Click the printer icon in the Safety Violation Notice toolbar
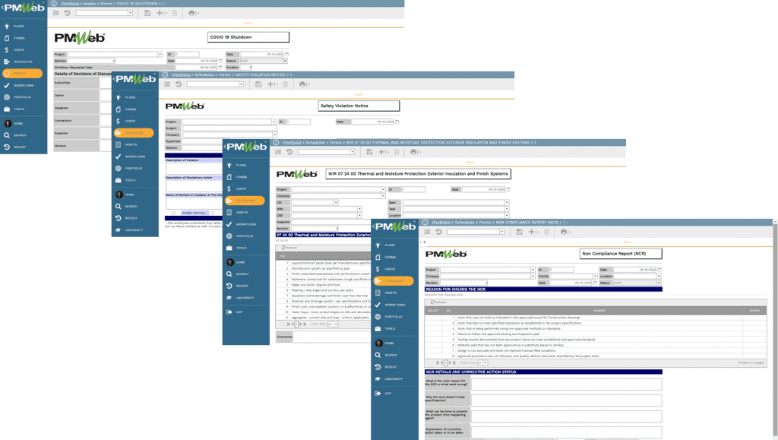Image resolution: width=778 pixels, height=440 pixels. [302, 84]
